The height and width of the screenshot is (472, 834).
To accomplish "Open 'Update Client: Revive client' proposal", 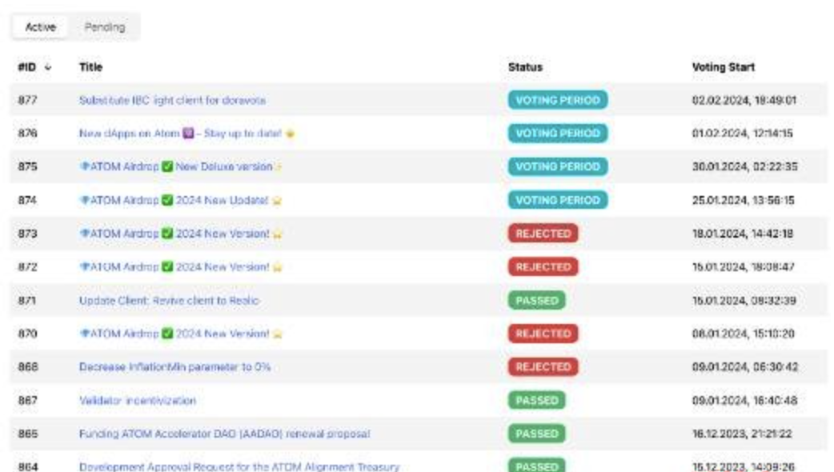I will tap(169, 301).
